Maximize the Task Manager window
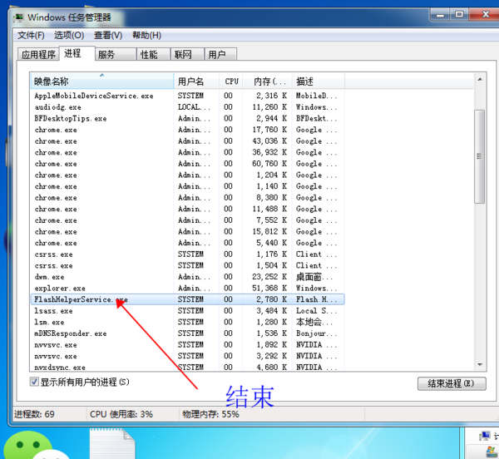Screen dimensions: 499x459 click(459, 15)
